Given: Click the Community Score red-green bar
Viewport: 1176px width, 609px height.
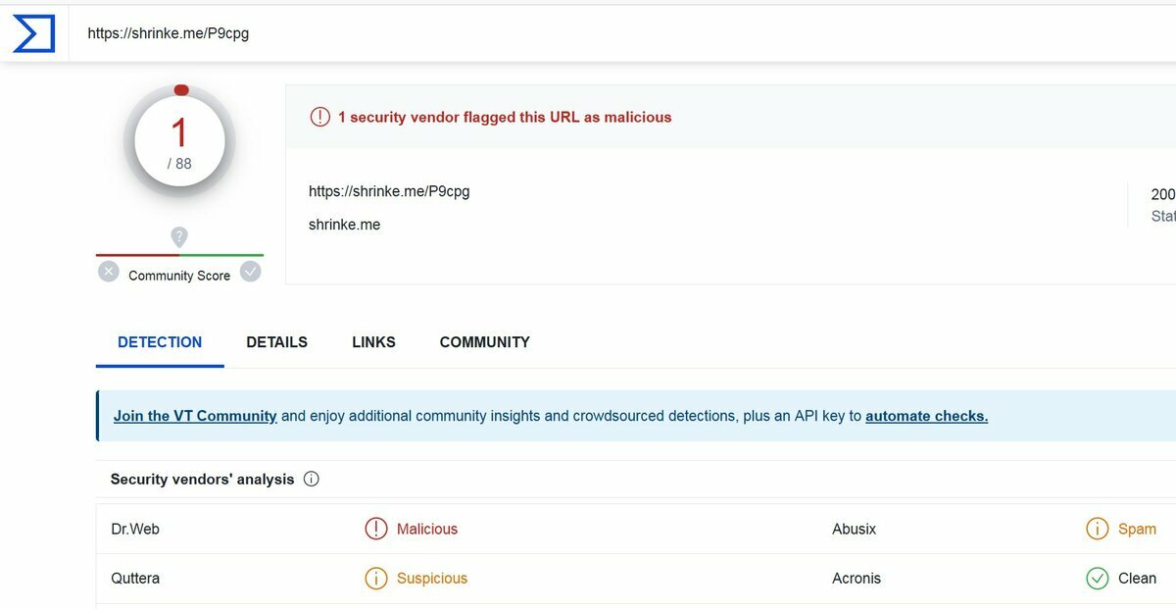Looking at the screenshot, I should [179, 255].
